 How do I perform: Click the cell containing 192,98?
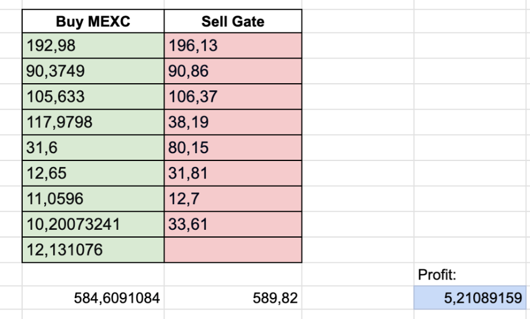(x=93, y=45)
